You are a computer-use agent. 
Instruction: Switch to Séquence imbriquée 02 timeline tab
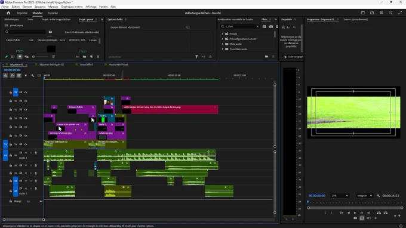[x=51, y=64]
